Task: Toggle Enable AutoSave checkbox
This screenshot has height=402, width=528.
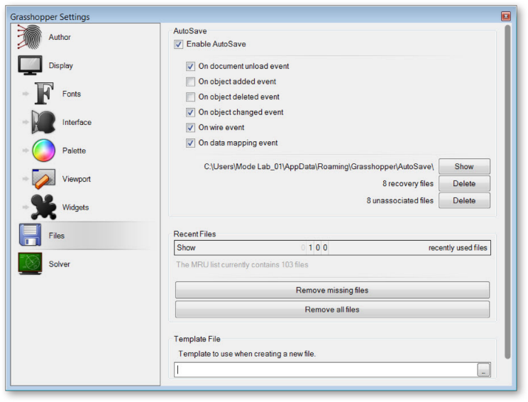Action: [178, 44]
